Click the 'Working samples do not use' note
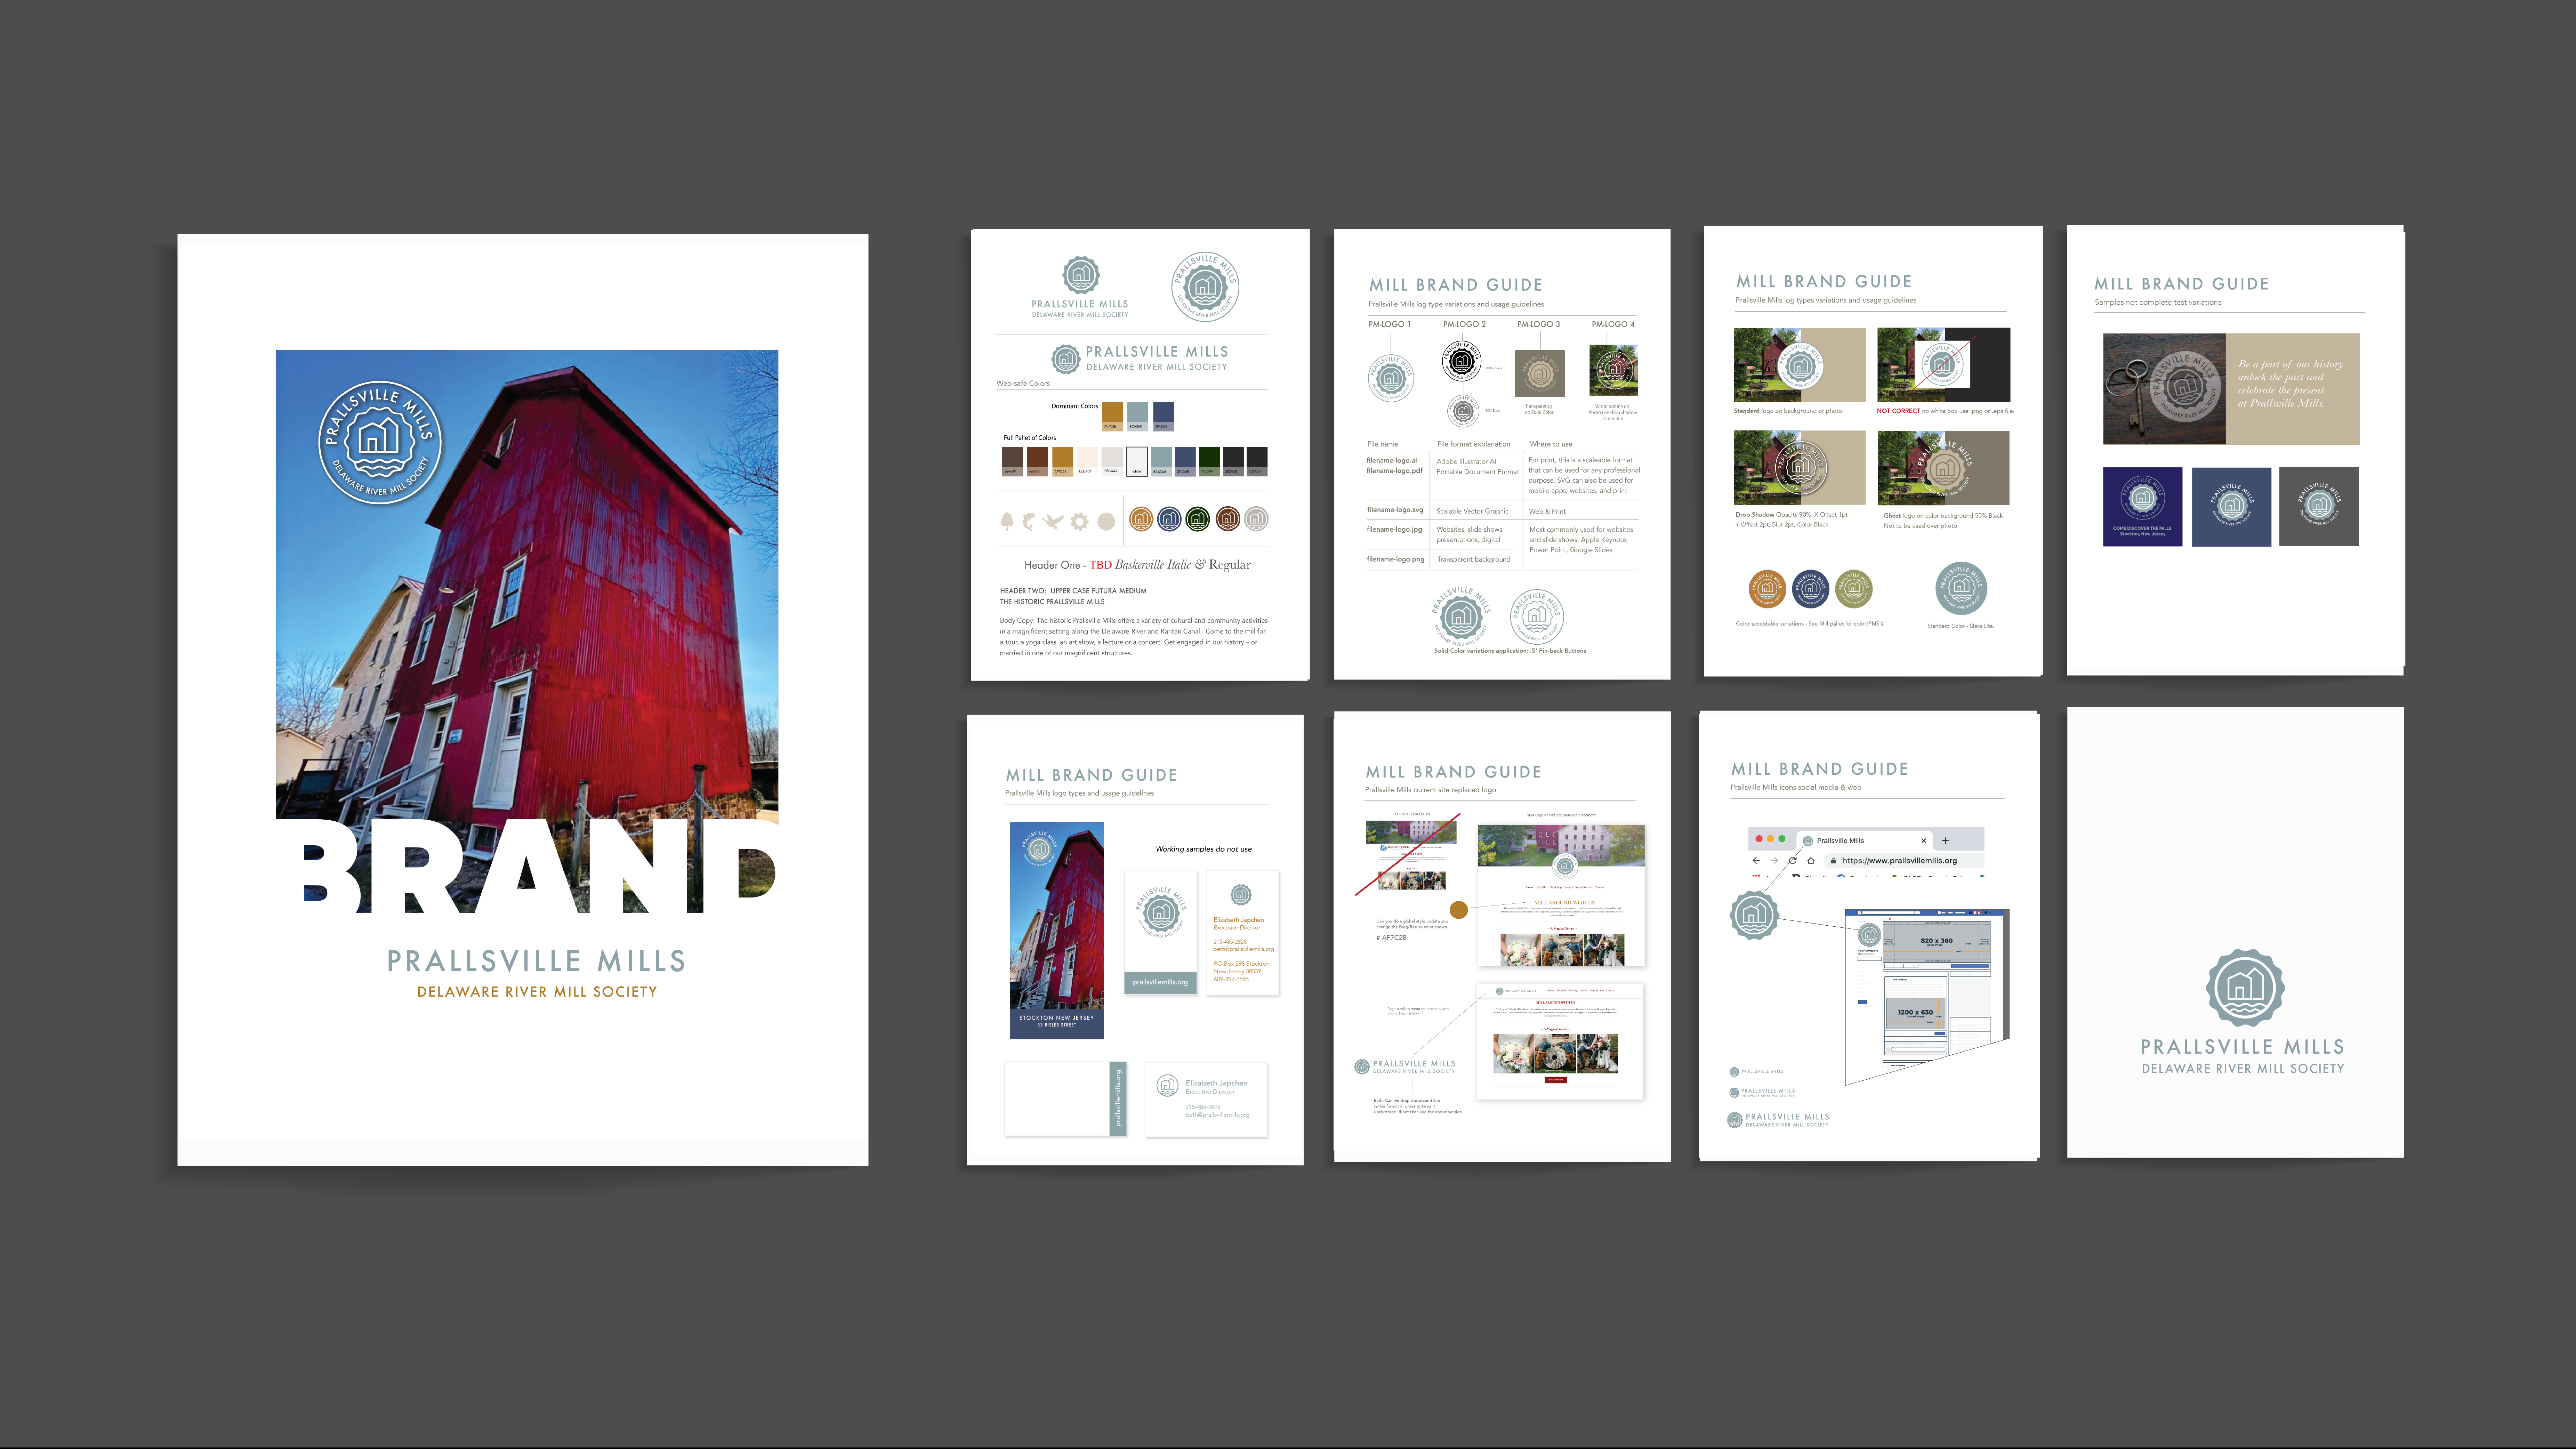The image size is (2576, 1449). click(x=1203, y=849)
